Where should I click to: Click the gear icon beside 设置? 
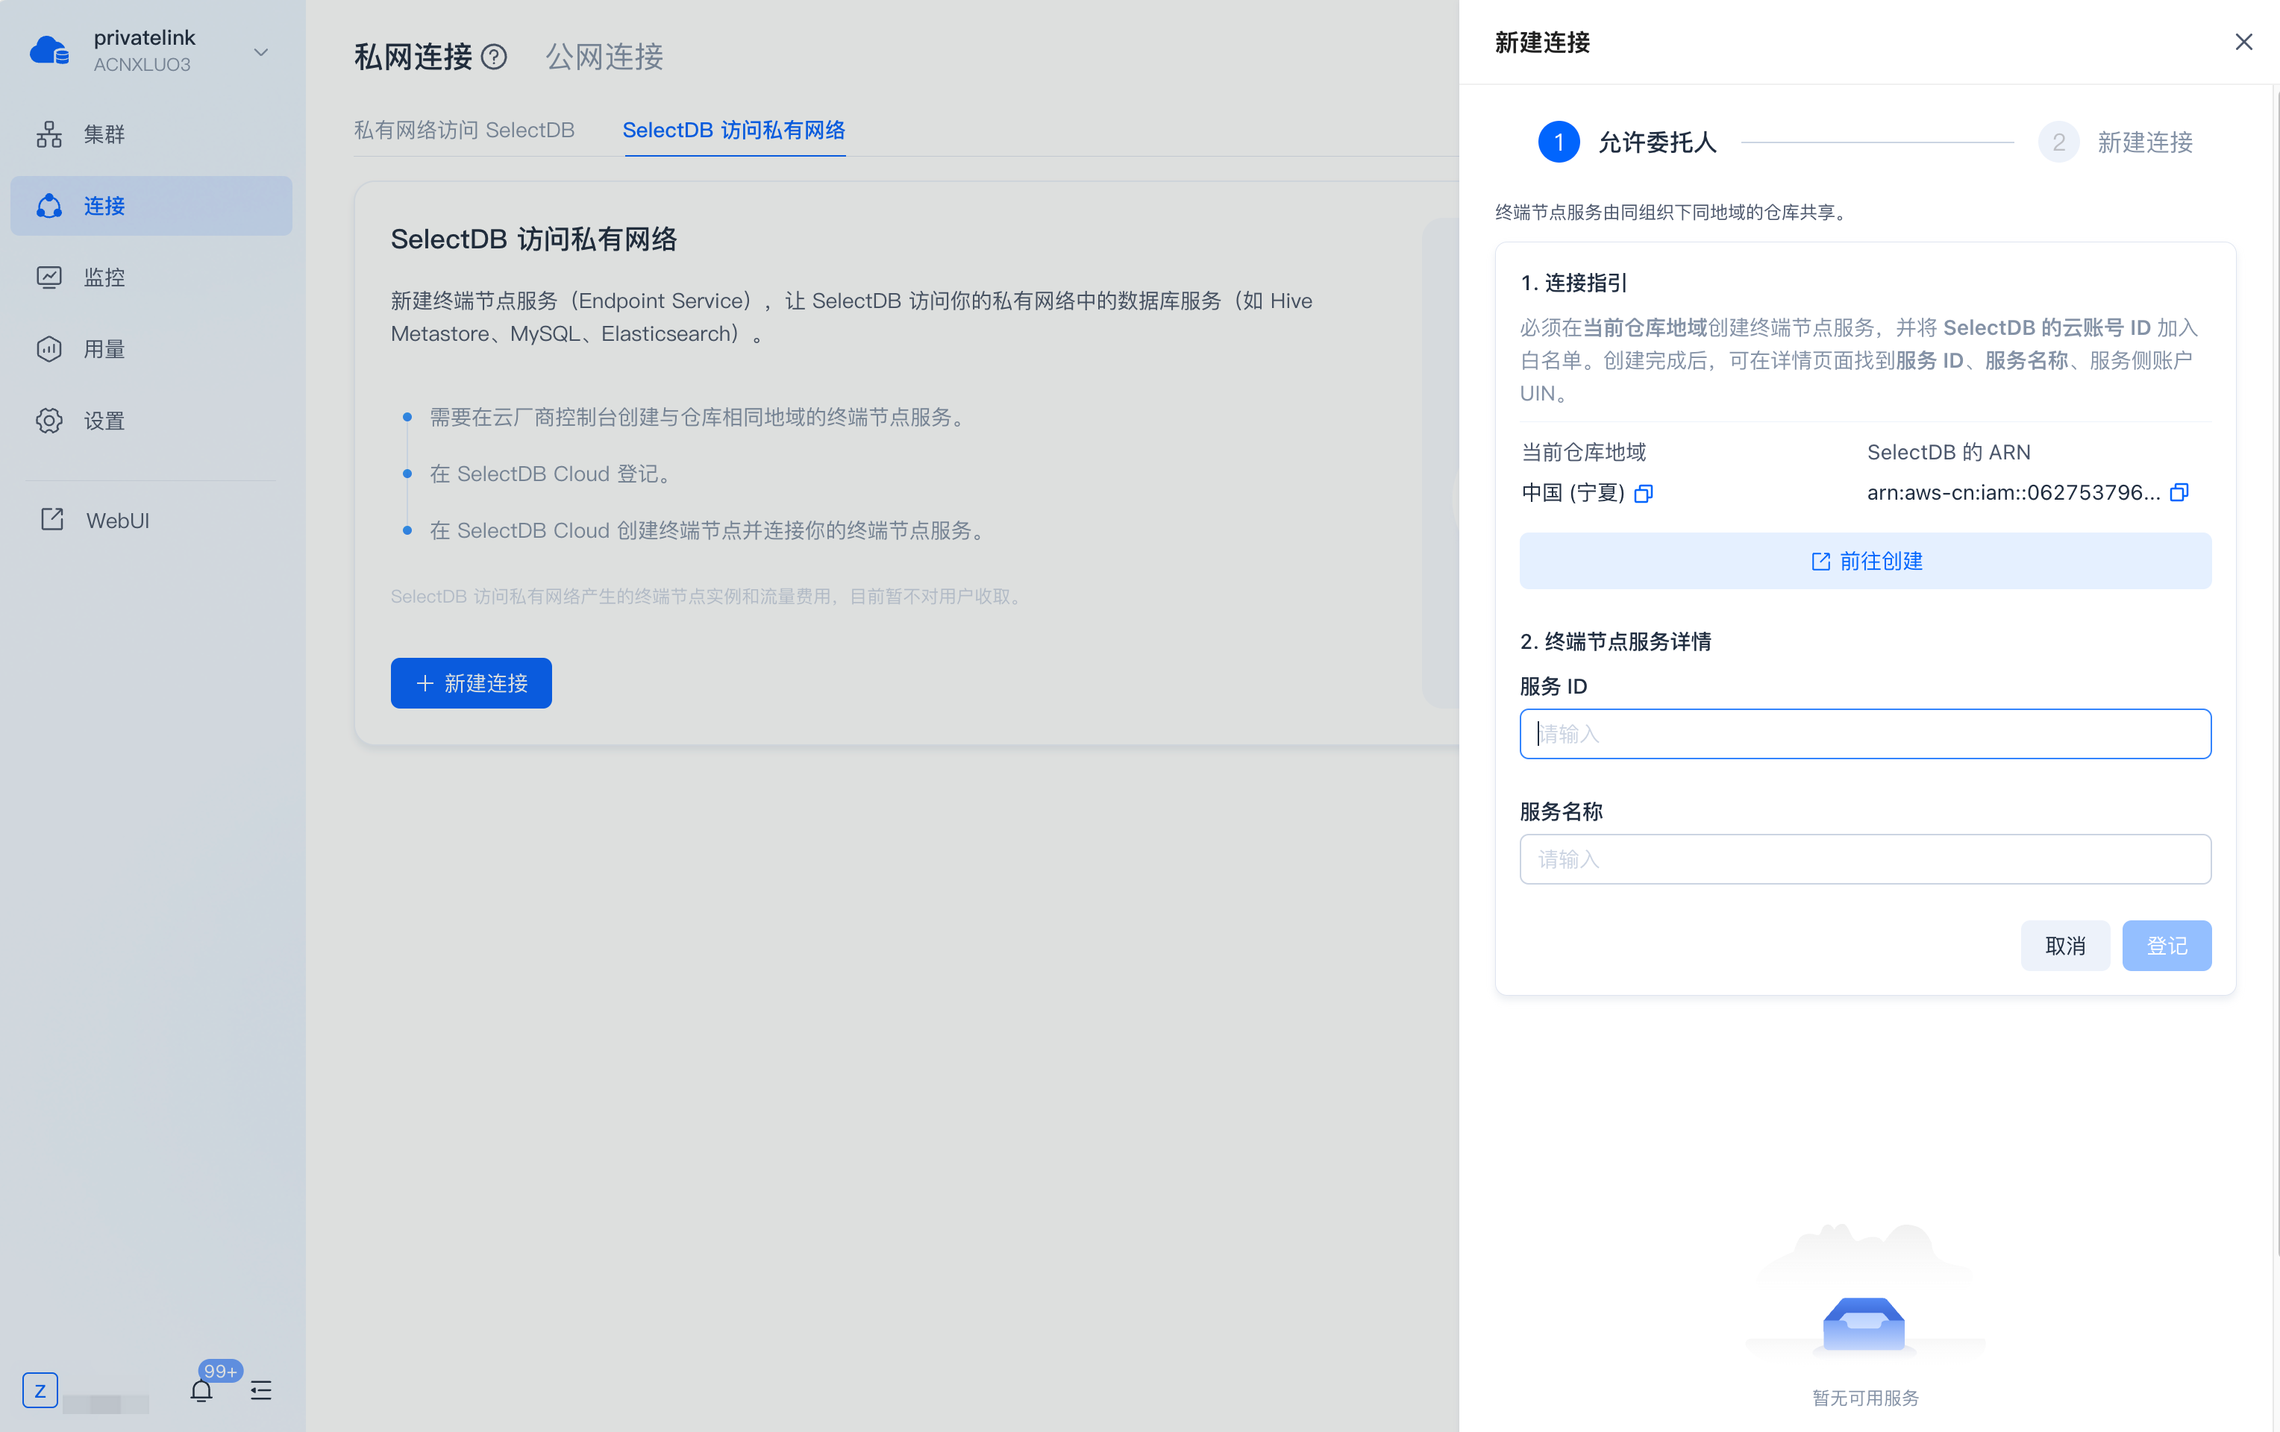point(49,420)
